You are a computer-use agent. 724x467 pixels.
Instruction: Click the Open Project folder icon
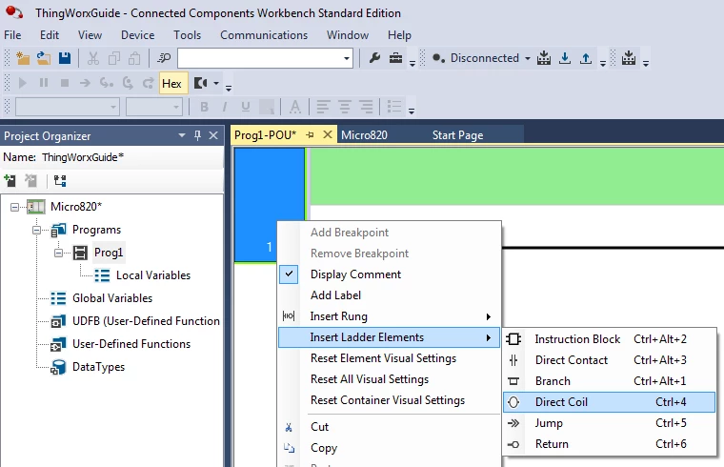[44, 58]
